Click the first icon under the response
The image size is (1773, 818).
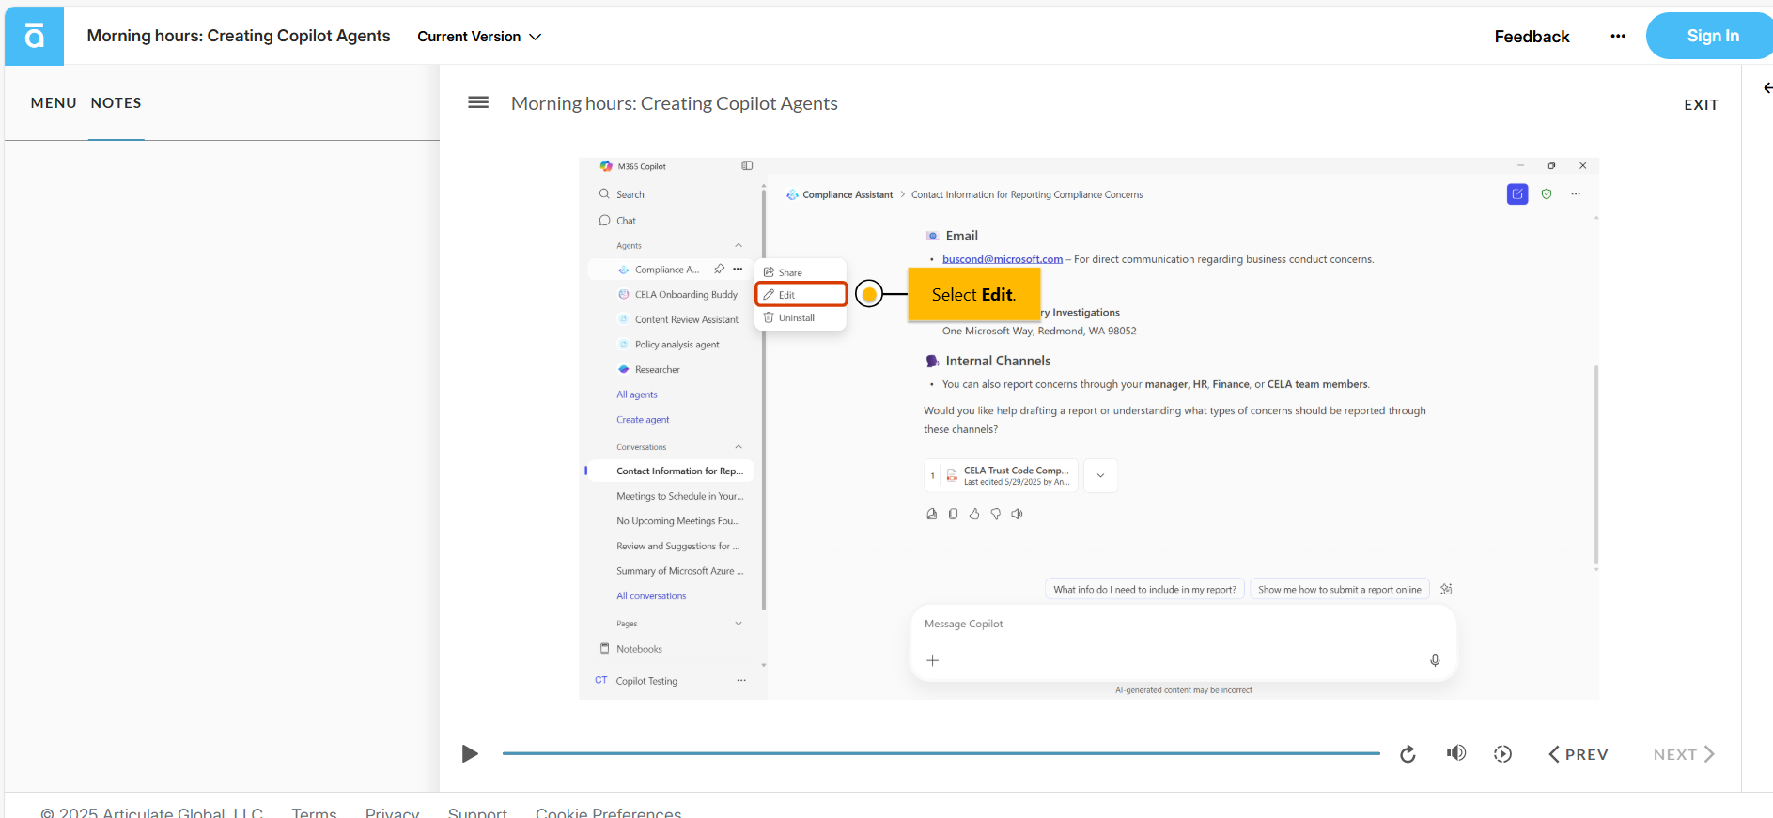point(932,515)
